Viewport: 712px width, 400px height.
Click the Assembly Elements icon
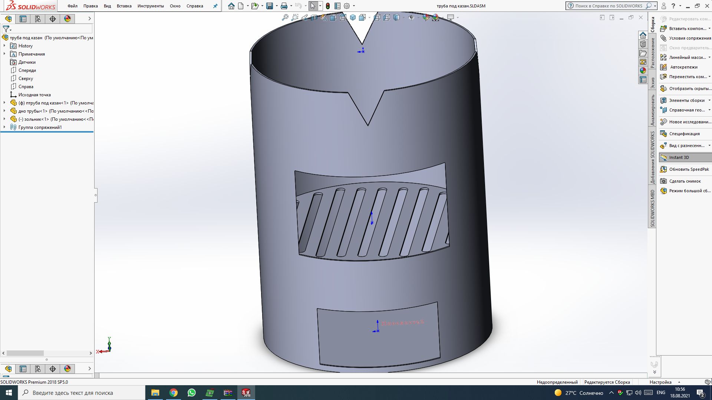coord(663,100)
